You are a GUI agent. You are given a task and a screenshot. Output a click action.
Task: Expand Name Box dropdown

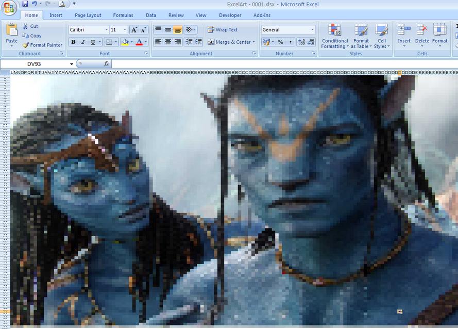(x=72, y=64)
